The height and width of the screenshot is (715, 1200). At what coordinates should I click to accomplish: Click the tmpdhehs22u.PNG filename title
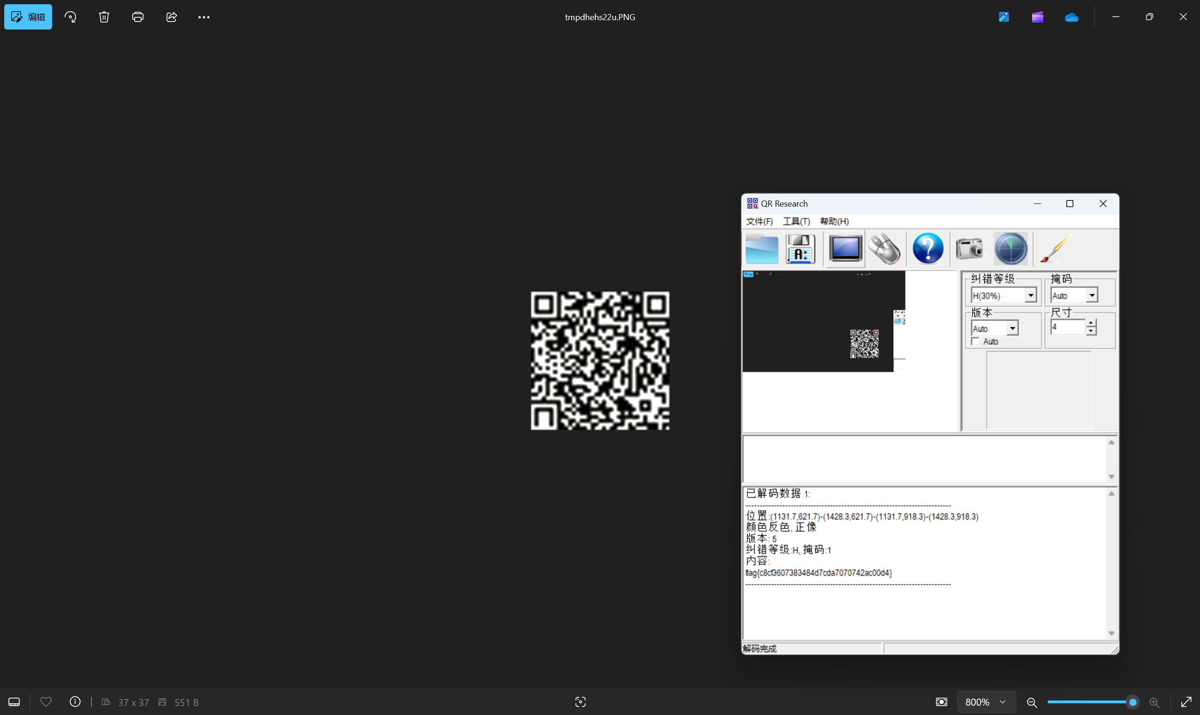(600, 17)
